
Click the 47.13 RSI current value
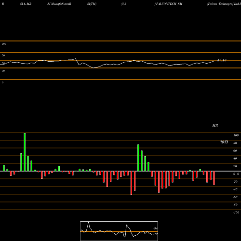pos(222,60)
